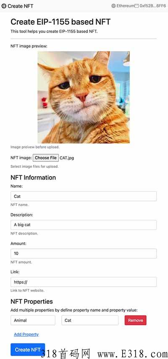Click the globe icon next to Ethereum
Image resolution: width=168 pixels, height=359 pixels.
113,6
